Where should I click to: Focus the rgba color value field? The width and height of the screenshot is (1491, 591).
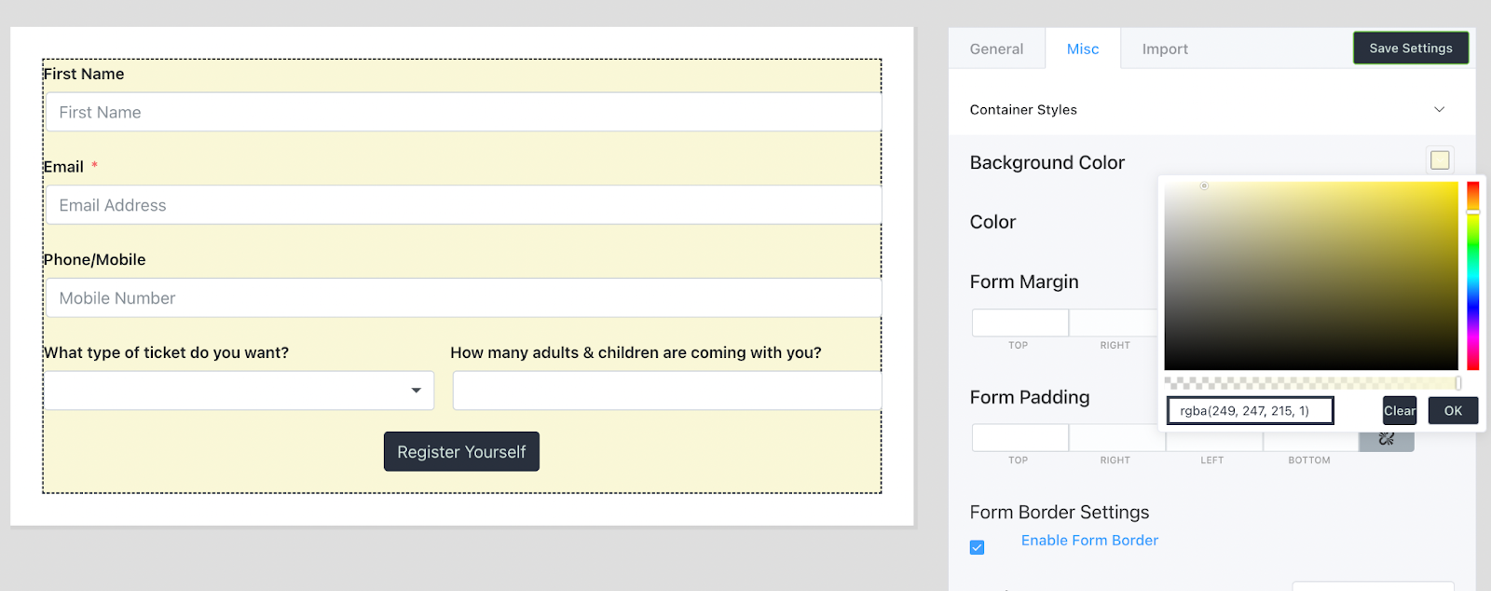(x=1250, y=411)
